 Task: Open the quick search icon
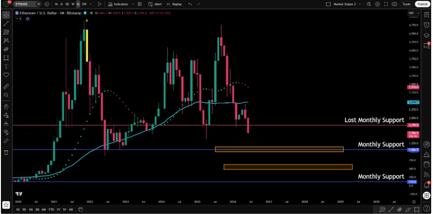pos(368,4)
